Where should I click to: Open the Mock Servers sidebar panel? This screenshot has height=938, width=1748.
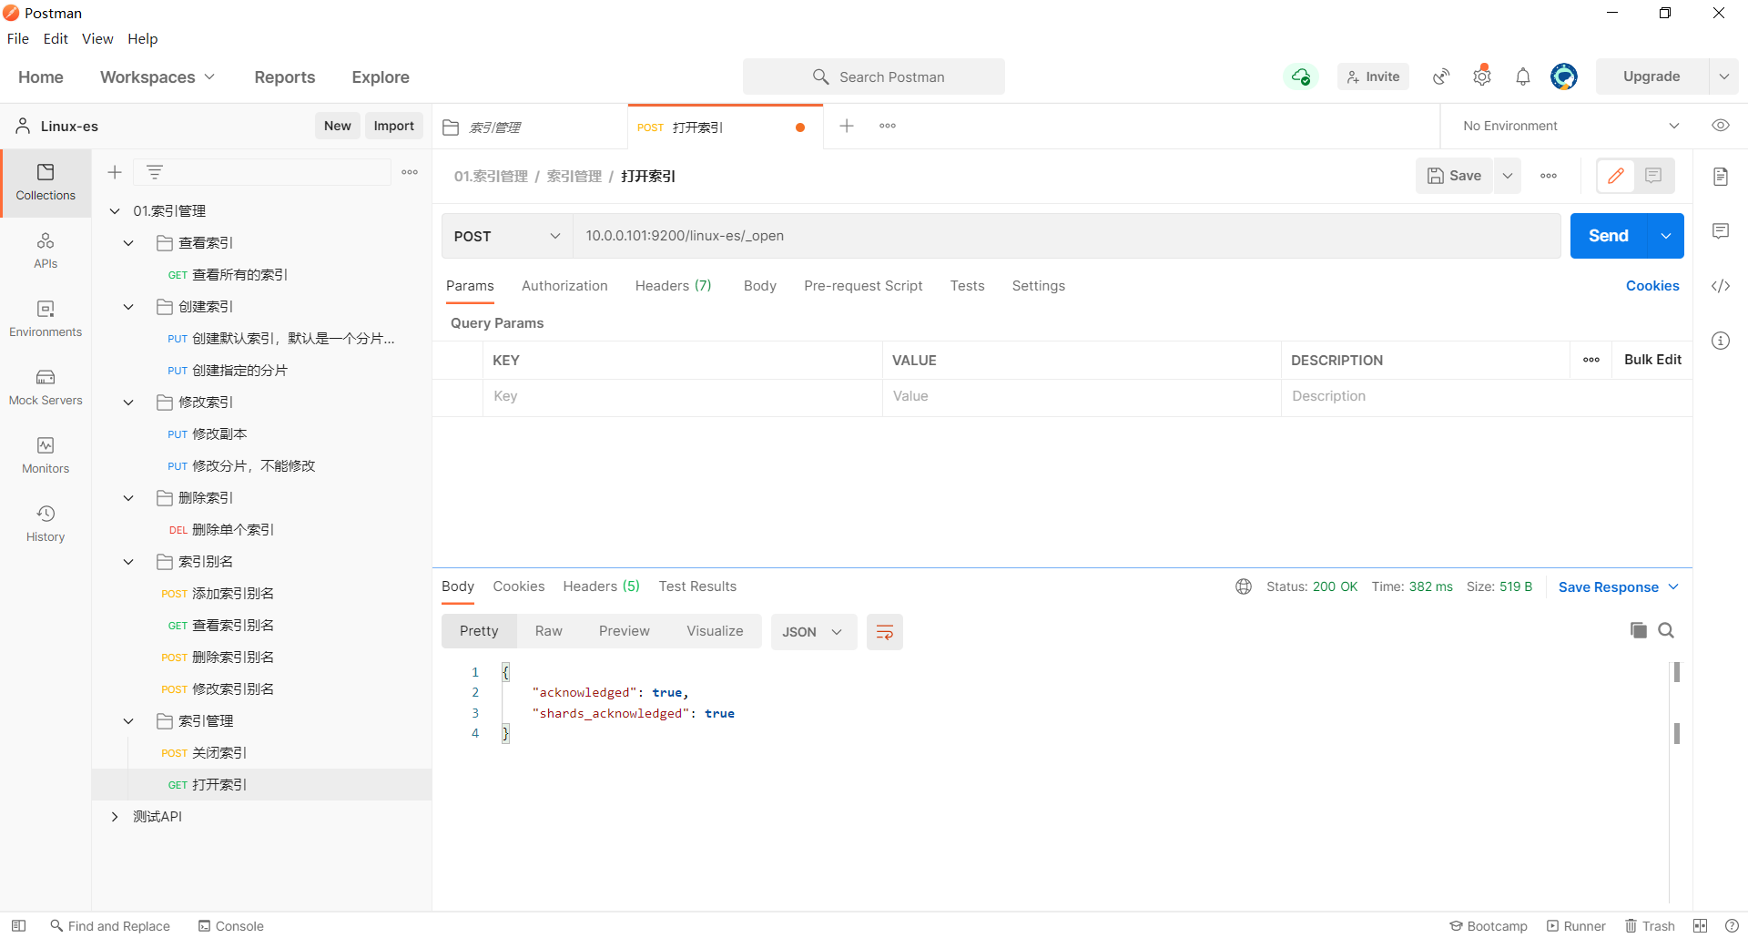46,388
